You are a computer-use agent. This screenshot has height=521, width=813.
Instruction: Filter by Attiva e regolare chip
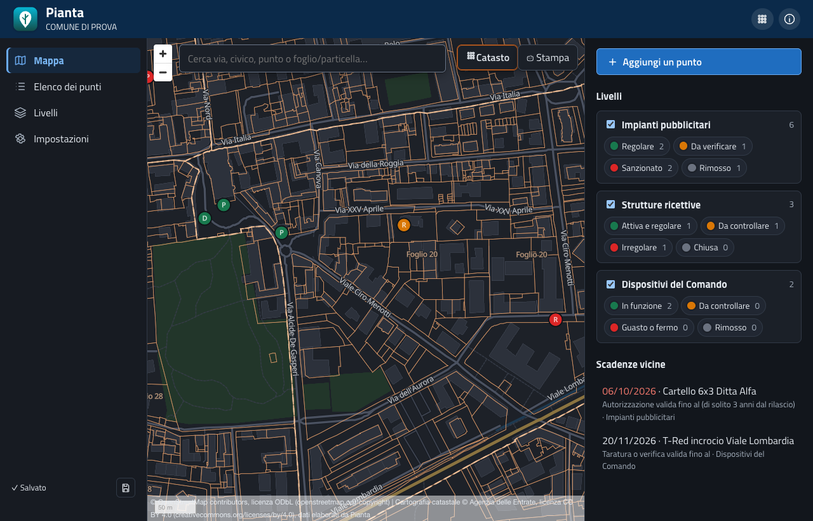pyautogui.click(x=650, y=226)
